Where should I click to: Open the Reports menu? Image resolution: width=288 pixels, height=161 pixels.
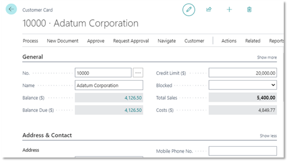point(277,41)
